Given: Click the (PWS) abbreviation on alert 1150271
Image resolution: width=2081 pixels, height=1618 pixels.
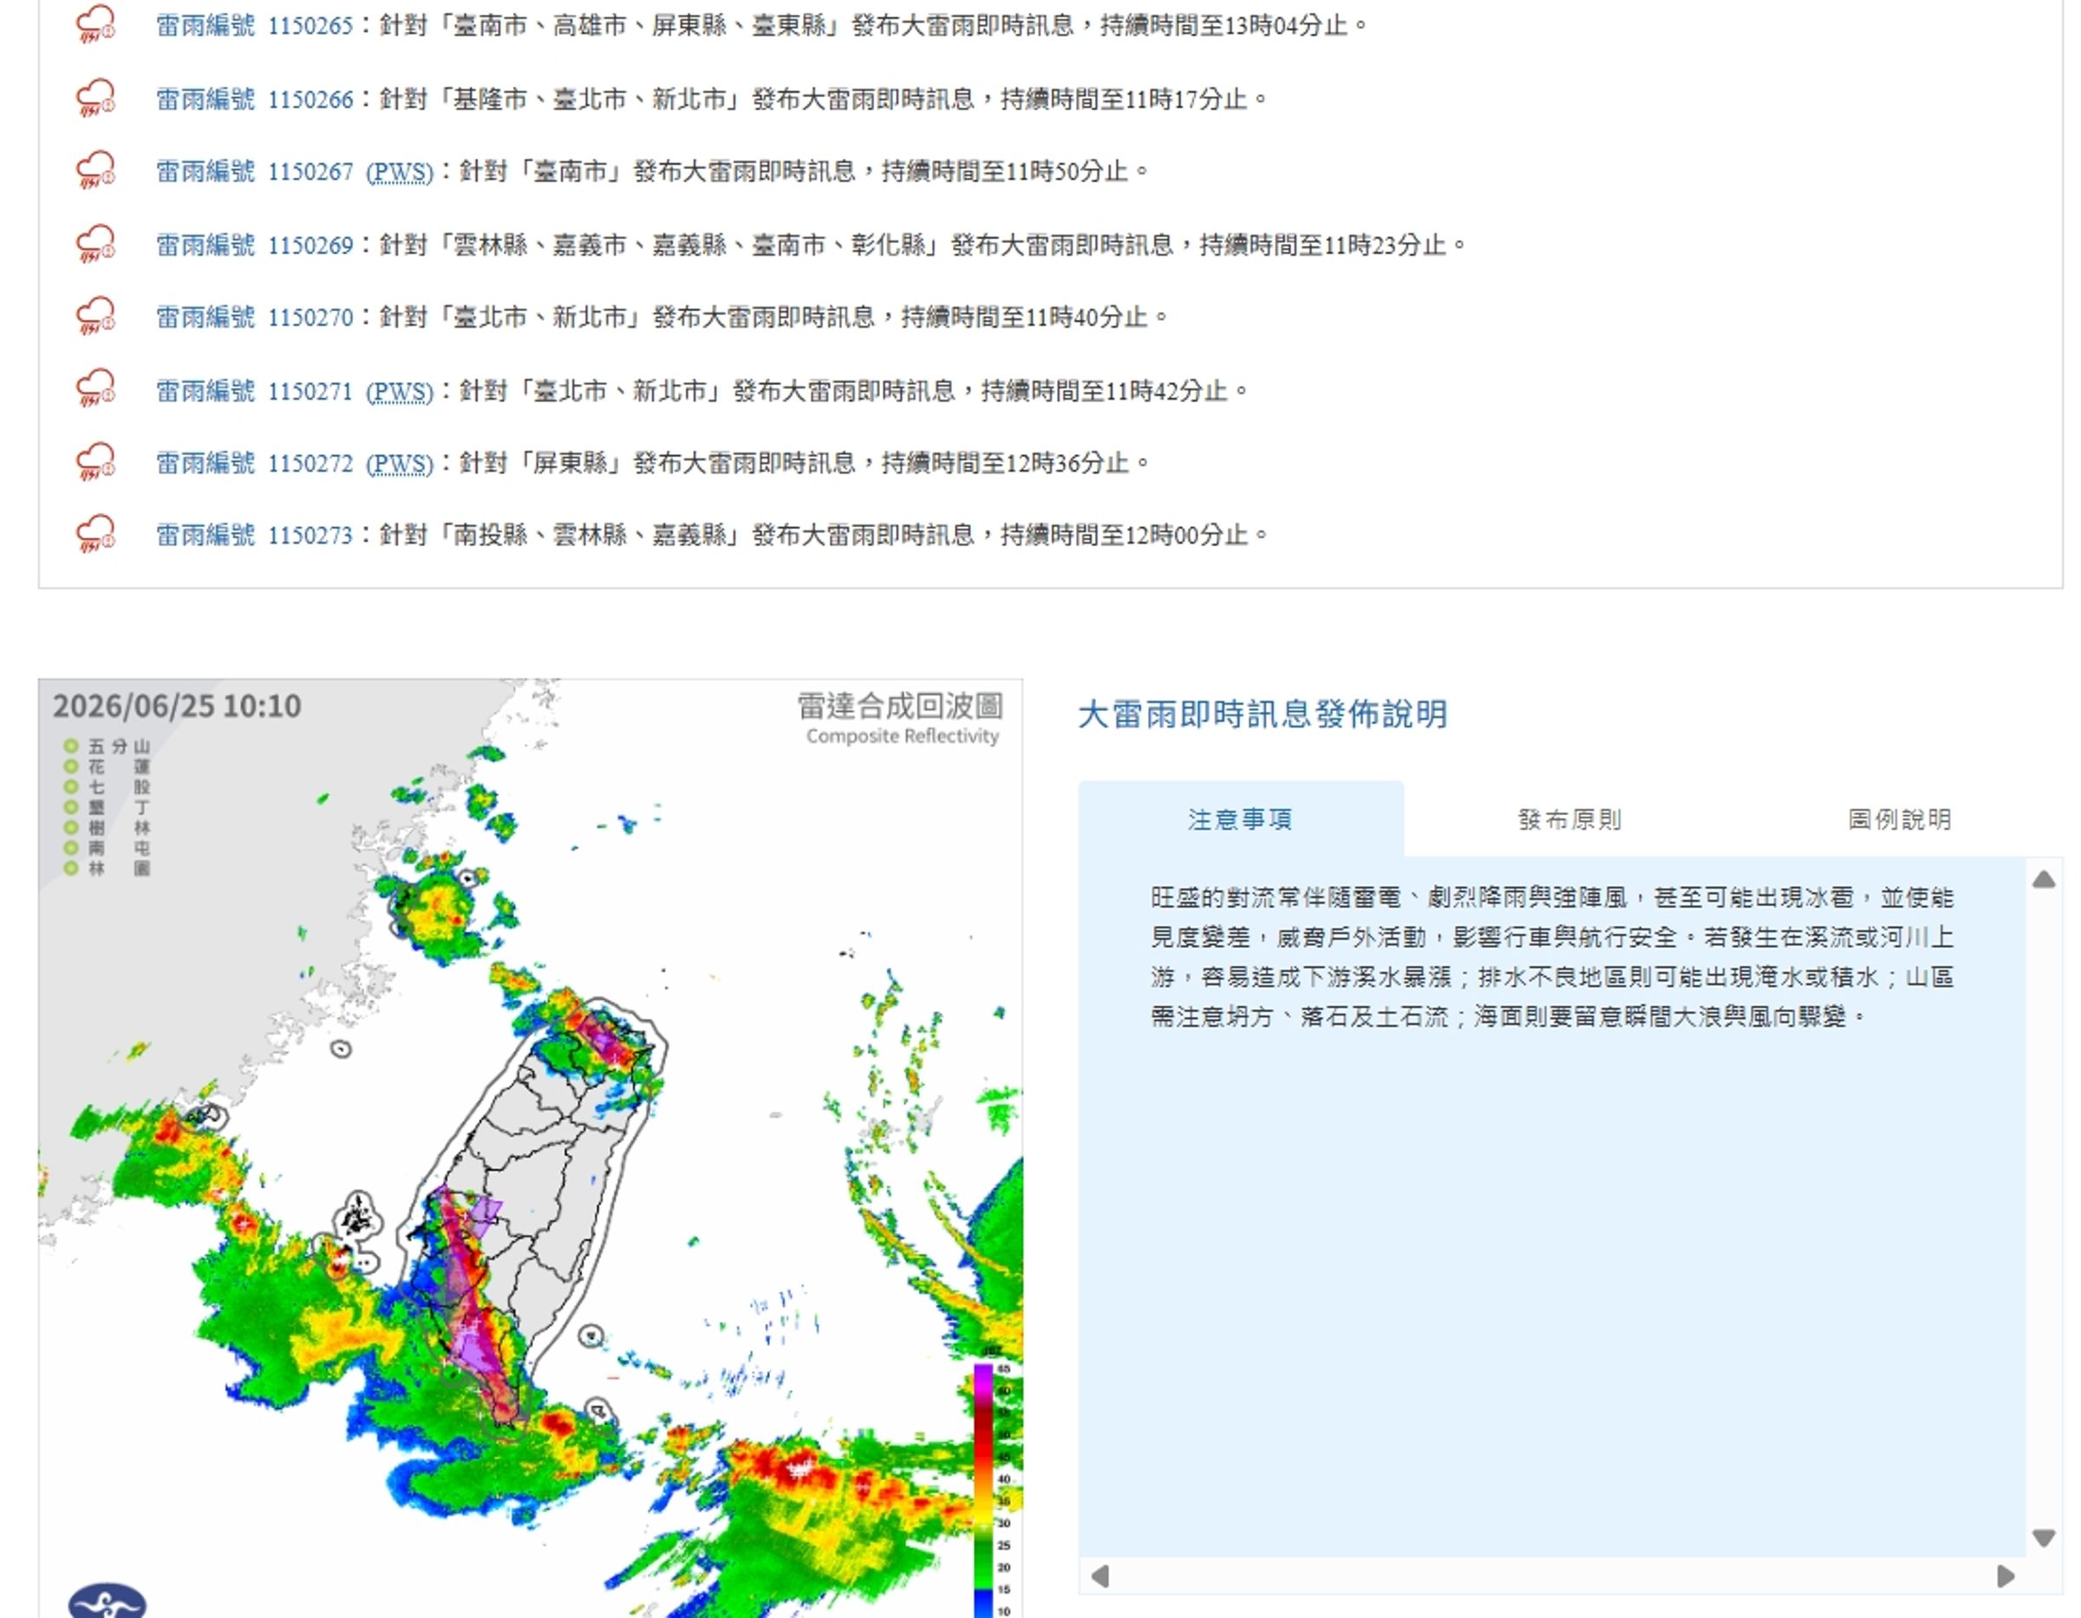Looking at the screenshot, I should point(399,392).
